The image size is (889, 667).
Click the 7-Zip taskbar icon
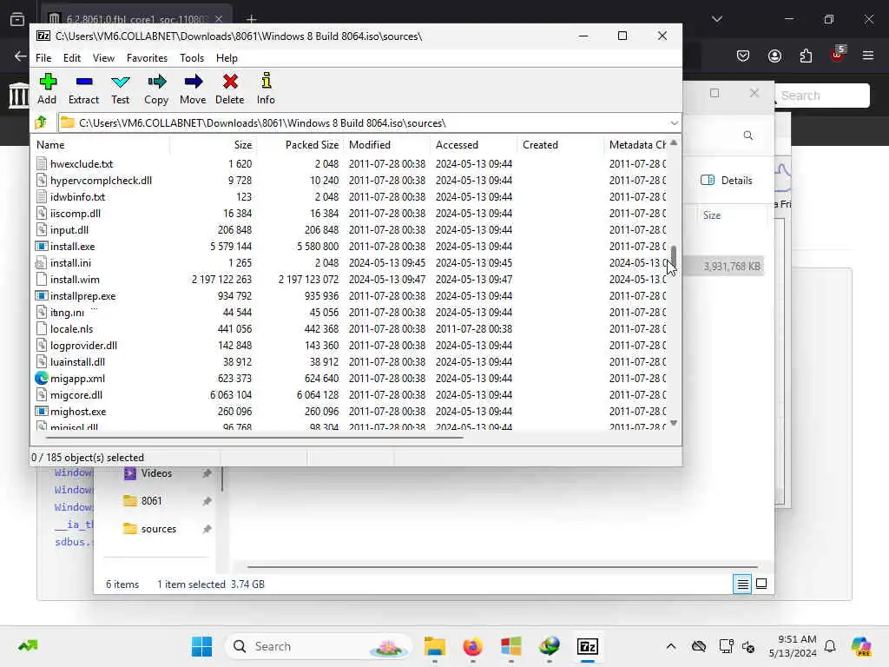tap(588, 646)
